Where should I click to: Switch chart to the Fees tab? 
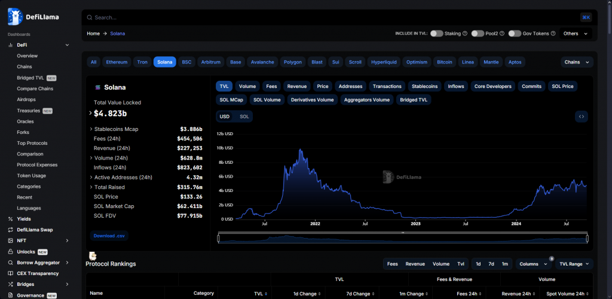click(x=271, y=86)
